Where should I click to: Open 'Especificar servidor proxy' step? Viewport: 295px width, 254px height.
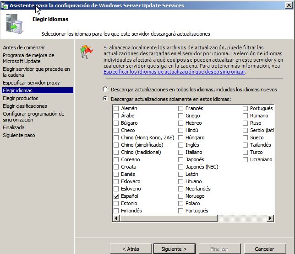click(31, 83)
